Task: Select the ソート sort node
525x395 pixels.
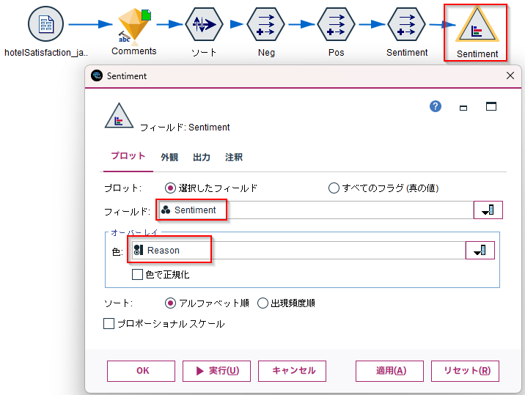Action: (x=204, y=24)
